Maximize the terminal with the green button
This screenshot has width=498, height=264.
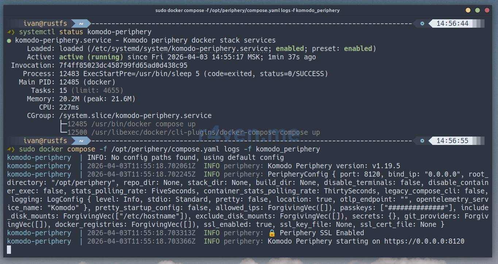(x=478, y=10)
